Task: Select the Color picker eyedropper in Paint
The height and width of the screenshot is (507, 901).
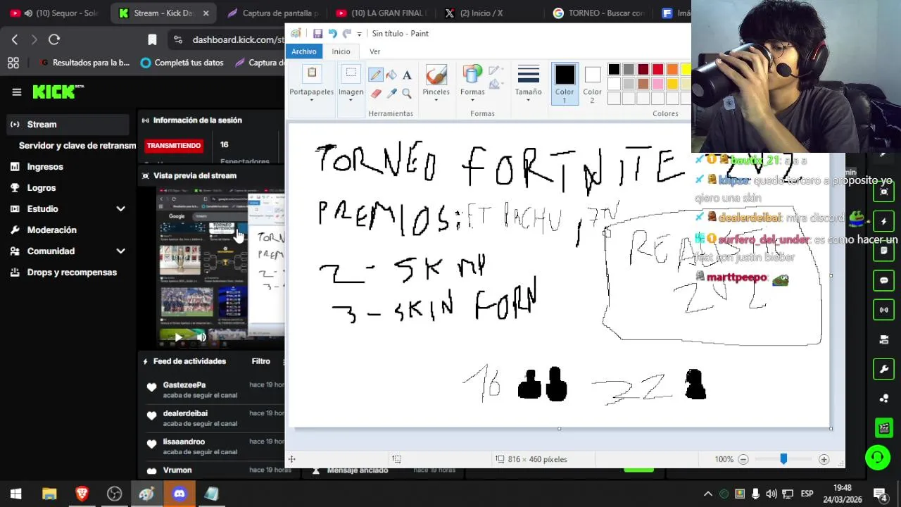Action: pyautogui.click(x=391, y=93)
